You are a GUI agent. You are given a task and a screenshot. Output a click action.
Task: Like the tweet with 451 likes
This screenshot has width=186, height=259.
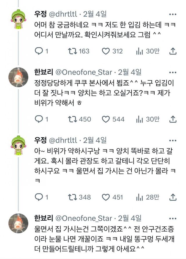(106, 197)
